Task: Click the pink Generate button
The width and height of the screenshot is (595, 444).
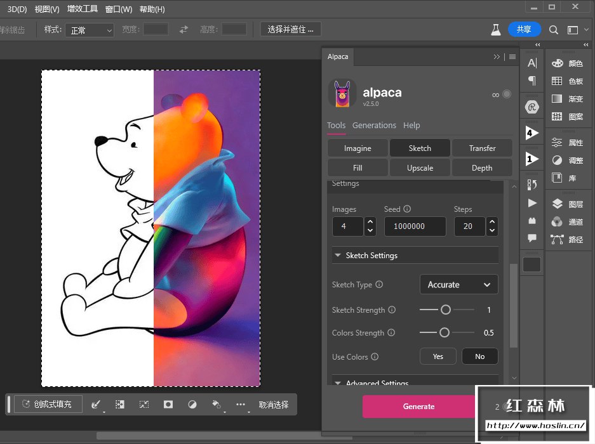Action: (418, 407)
